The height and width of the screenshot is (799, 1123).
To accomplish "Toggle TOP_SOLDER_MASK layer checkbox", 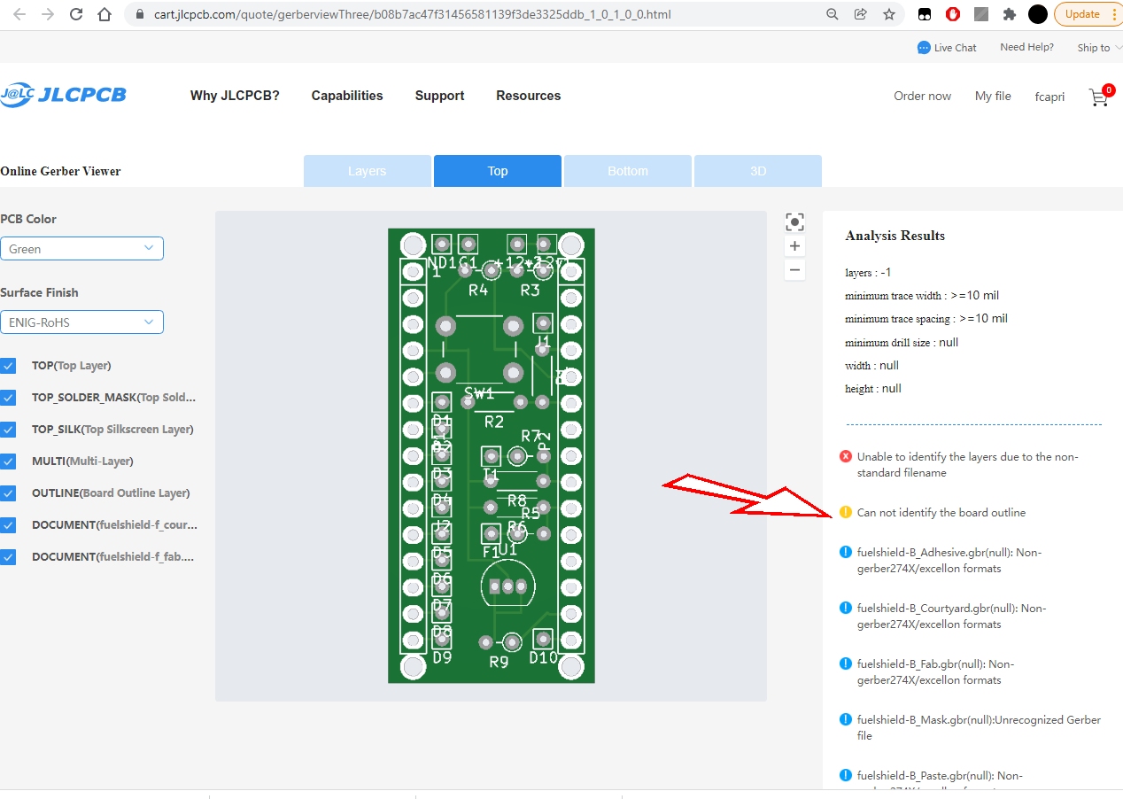I will (x=8, y=398).
